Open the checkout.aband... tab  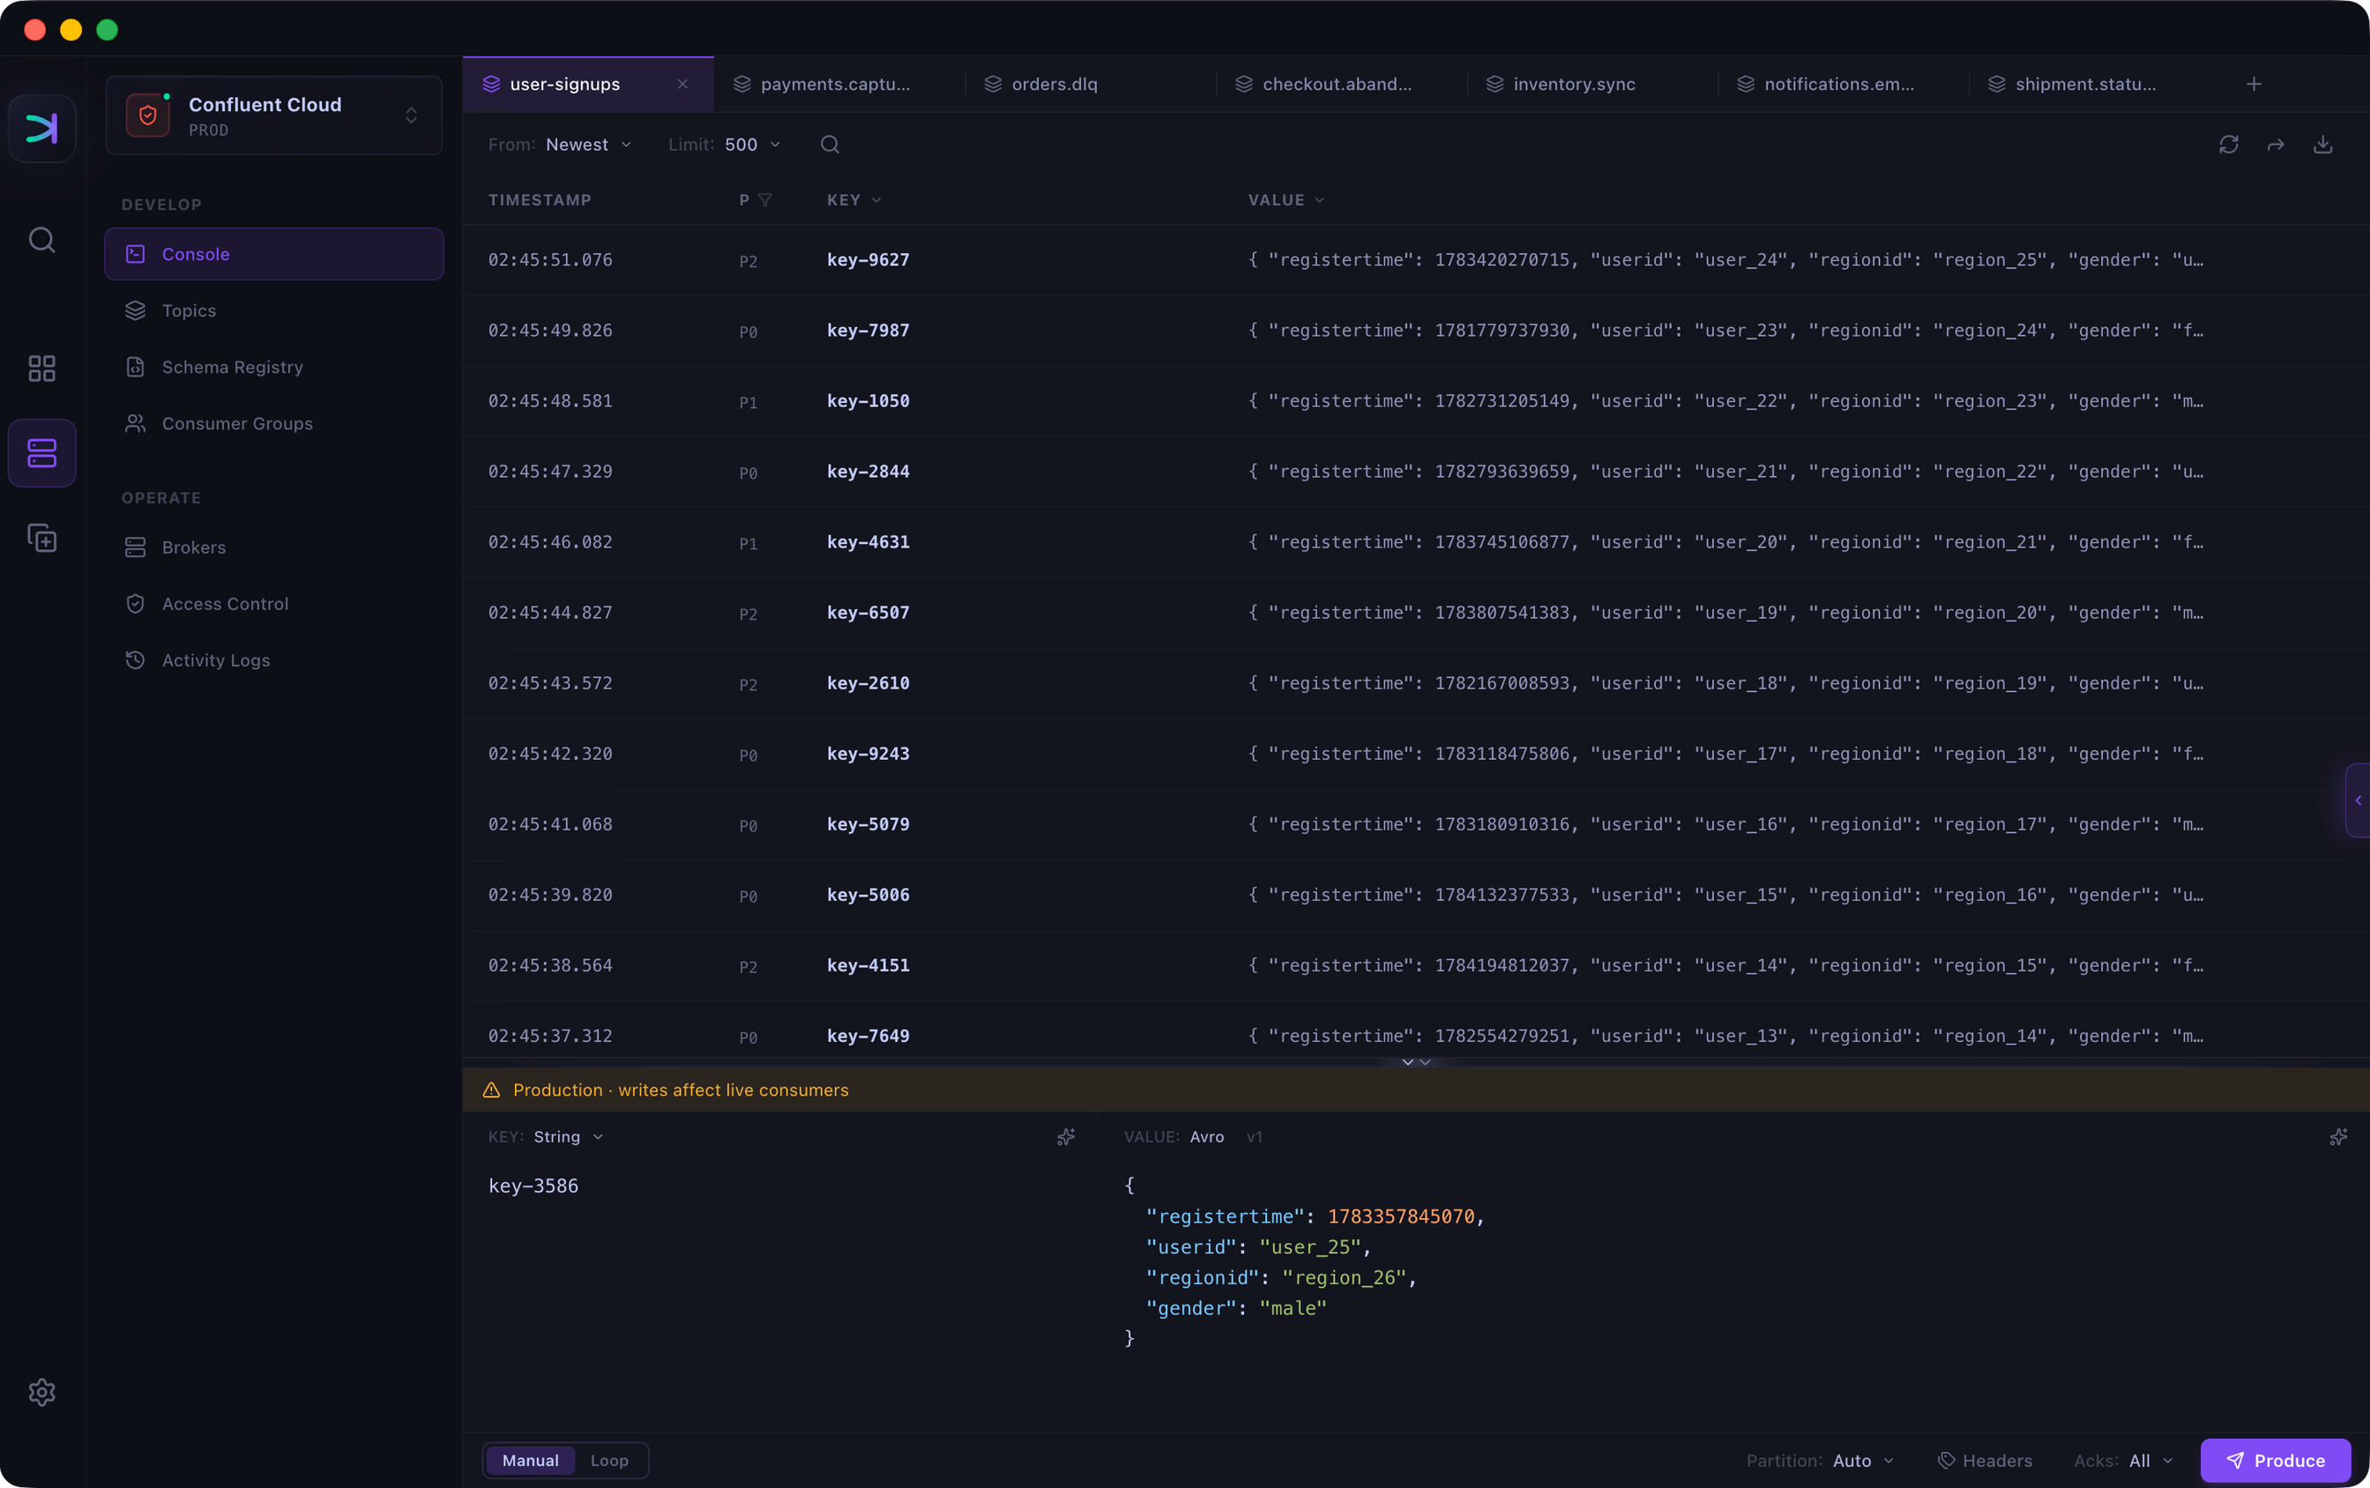[1340, 85]
